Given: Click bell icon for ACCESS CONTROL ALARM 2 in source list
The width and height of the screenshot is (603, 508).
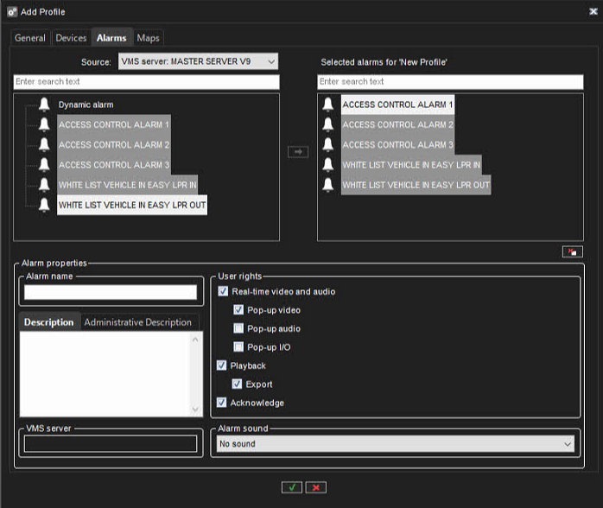Looking at the screenshot, I should click(x=44, y=145).
